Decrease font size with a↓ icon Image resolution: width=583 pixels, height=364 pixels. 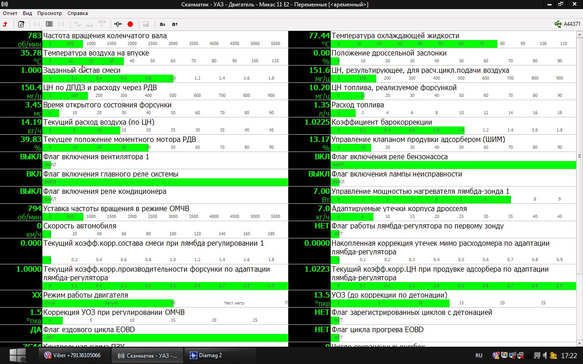click(163, 24)
